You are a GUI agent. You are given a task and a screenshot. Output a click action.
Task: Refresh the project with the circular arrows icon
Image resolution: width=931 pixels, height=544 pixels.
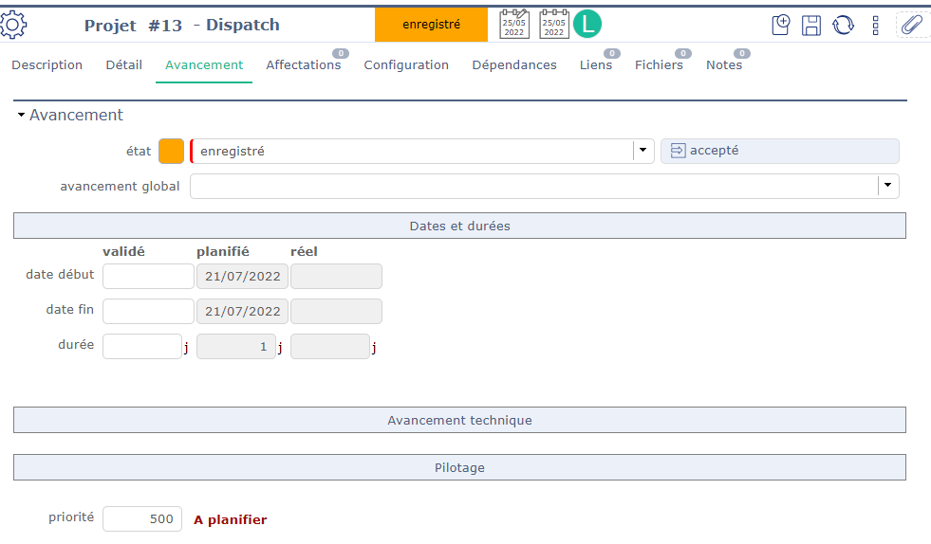[843, 25]
